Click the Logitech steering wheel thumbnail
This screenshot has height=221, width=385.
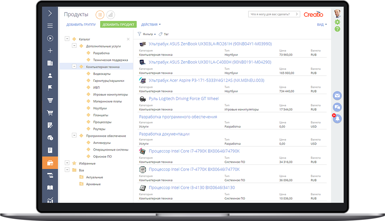click(x=143, y=99)
